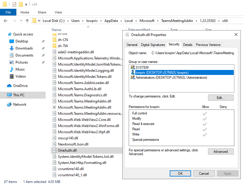
Task: Click the Properties checkmark icon in title bar
Action: click(14, 4)
